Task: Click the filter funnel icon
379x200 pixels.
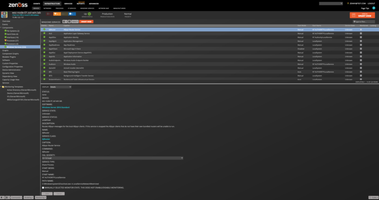Action: pos(354,22)
